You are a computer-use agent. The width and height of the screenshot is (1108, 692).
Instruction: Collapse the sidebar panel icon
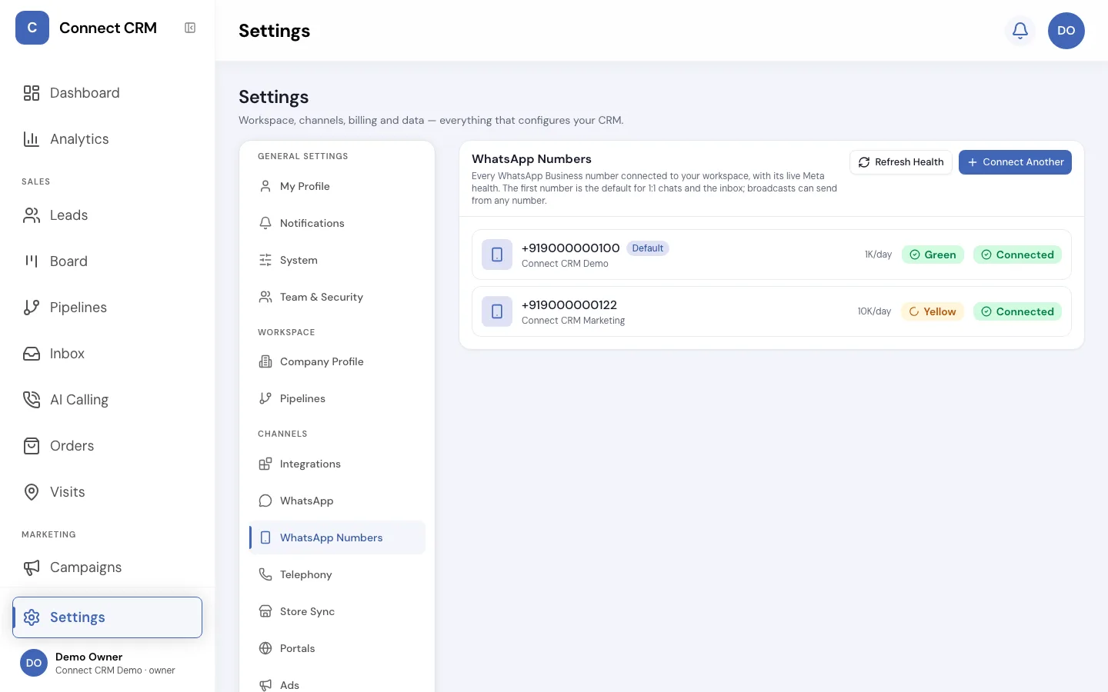point(190,28)
